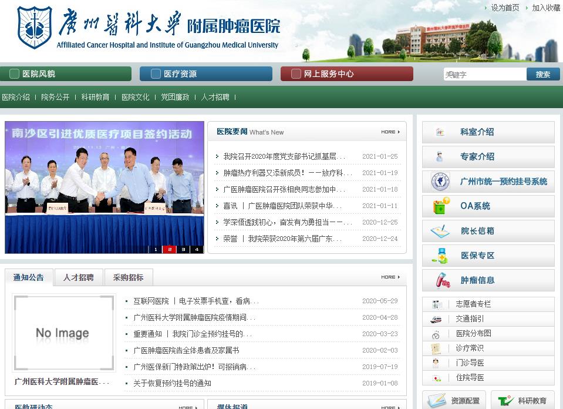Select 党团廉政 submenu item

[175, 97]
